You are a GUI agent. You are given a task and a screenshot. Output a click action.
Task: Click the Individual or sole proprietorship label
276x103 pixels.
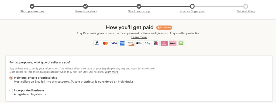[36, 78]
